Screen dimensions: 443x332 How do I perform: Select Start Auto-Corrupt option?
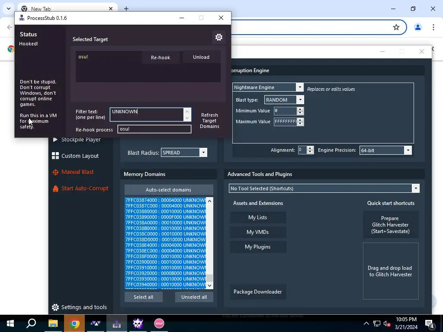(85, 188)
